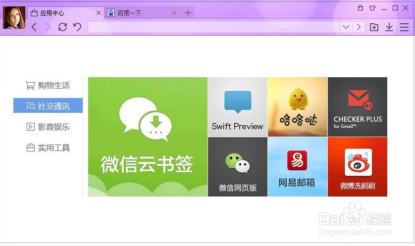The width and height of the screenshot is (415, 246).
Task: Select the 实用工具 category
Action: coord(48,148)
